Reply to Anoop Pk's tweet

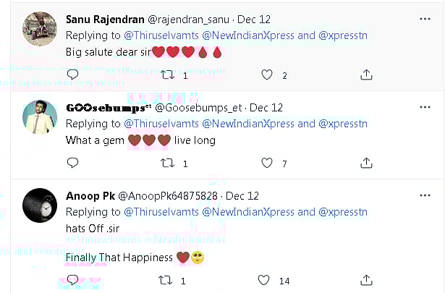click(72, 281)
